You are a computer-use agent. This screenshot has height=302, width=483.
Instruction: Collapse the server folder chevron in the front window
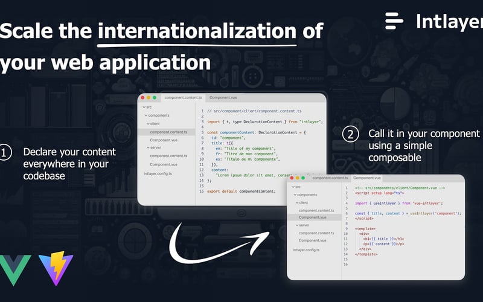tap(297, 225)
